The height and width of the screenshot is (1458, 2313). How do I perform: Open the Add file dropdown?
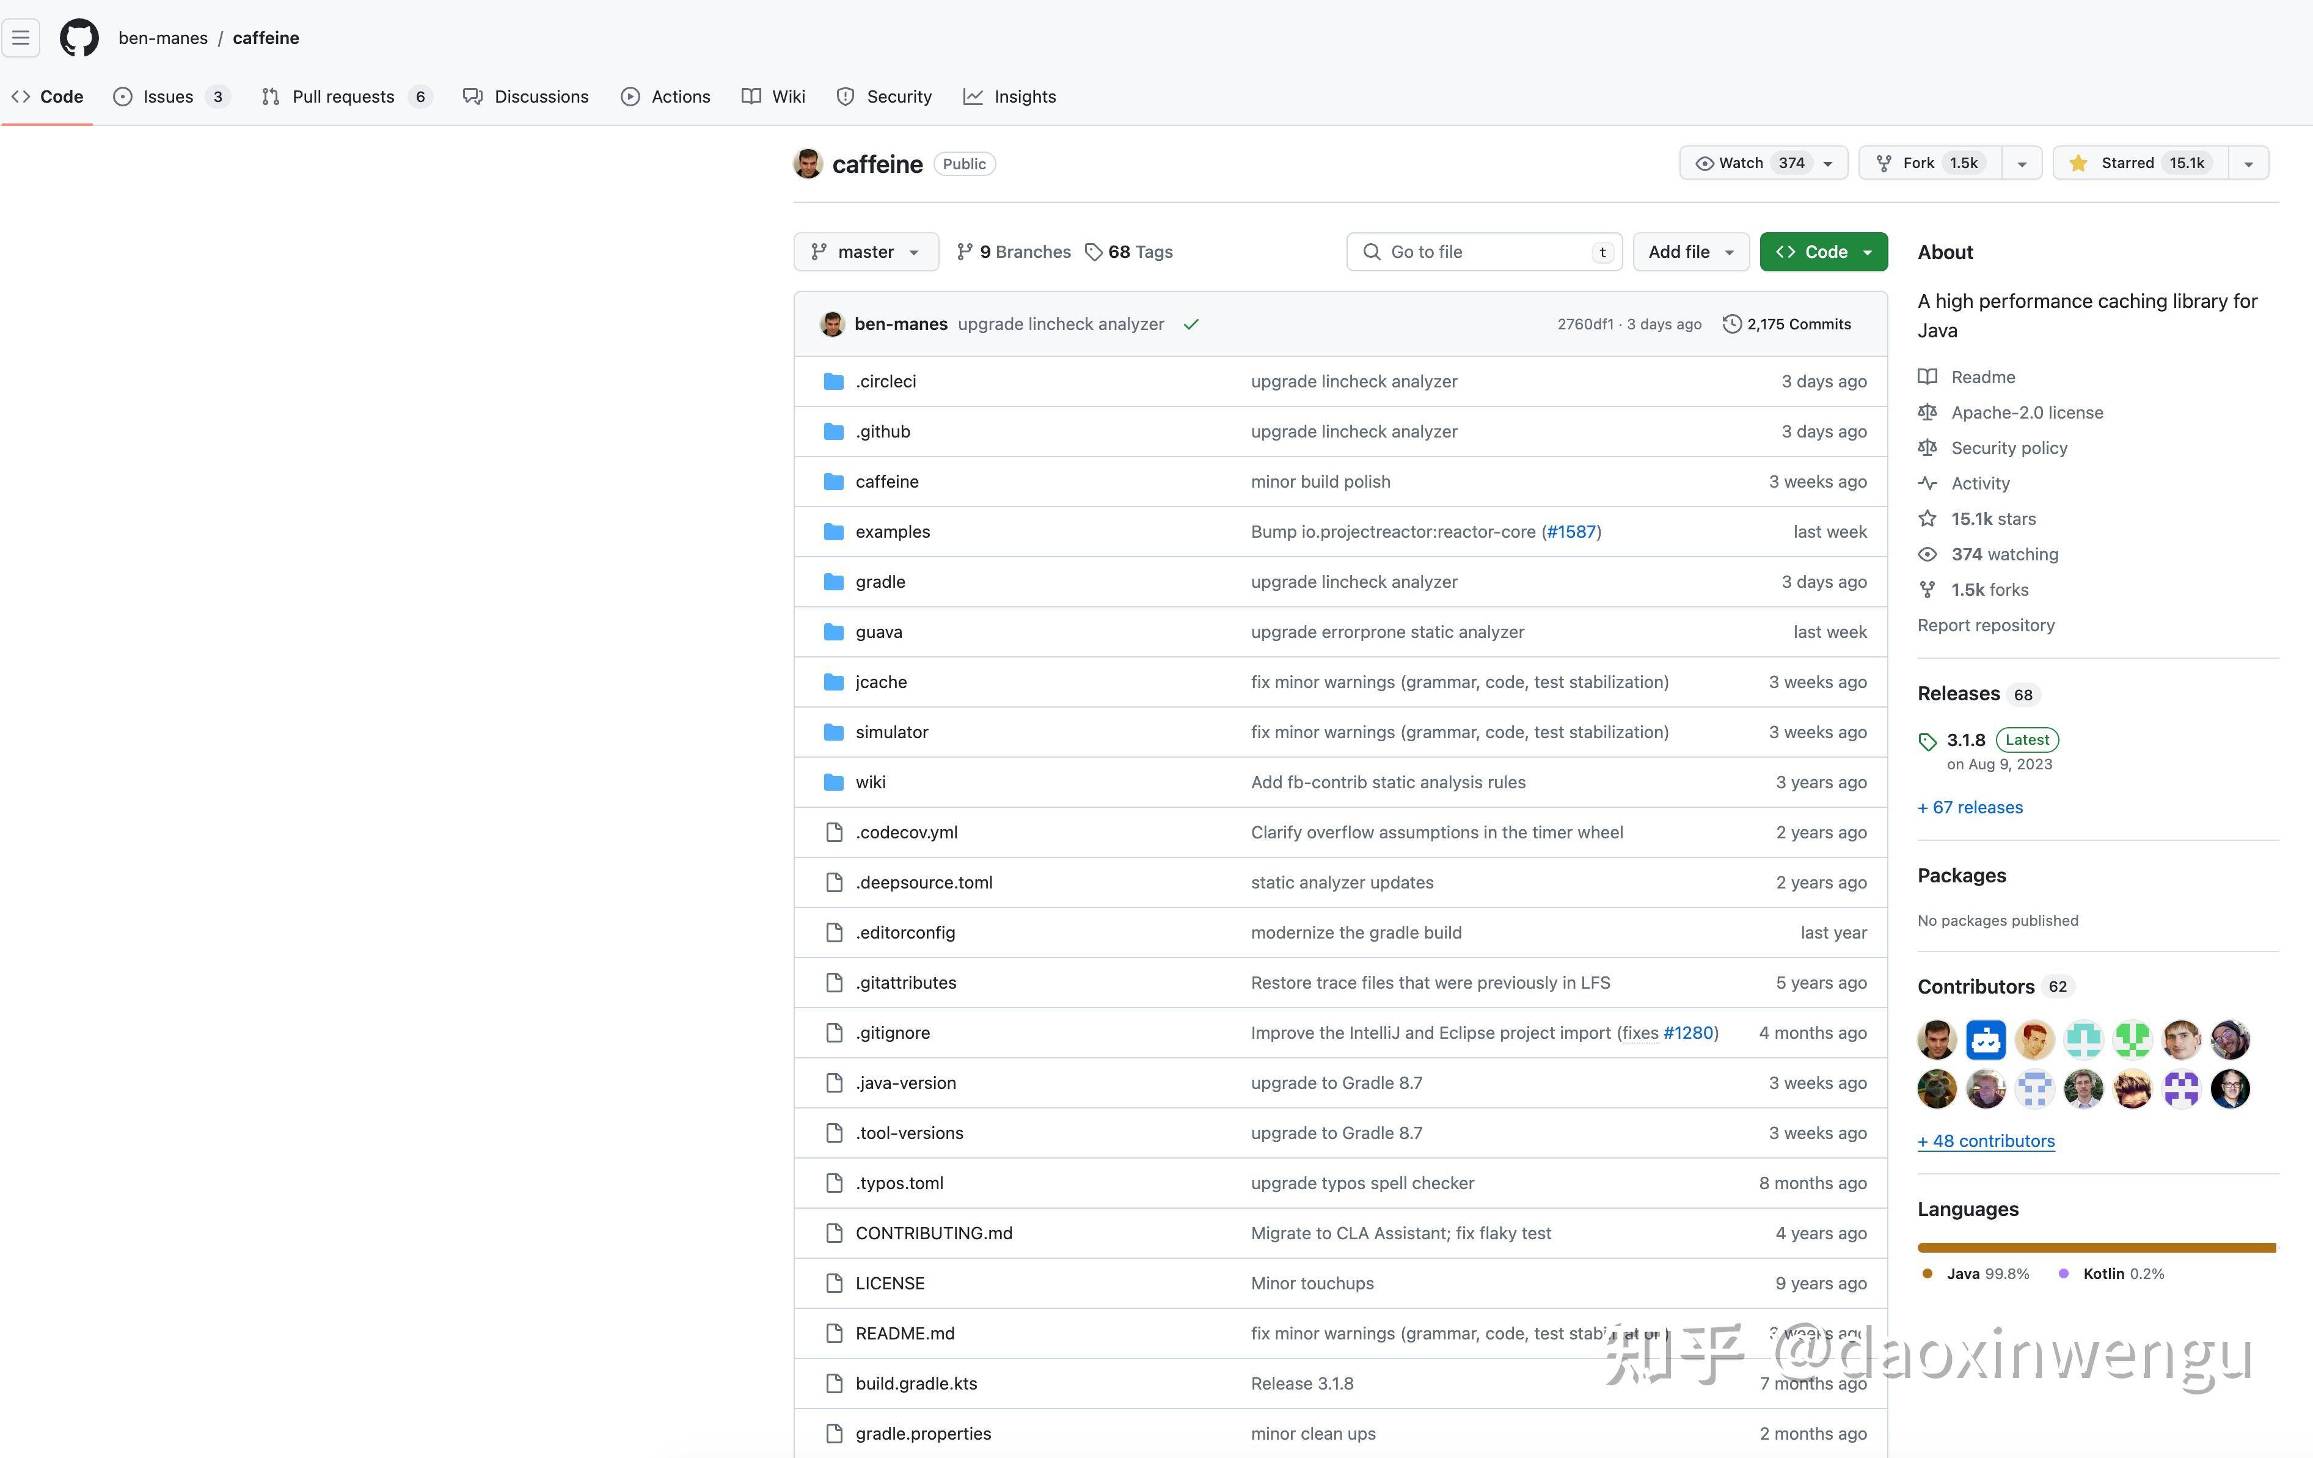pyautogui.click(x=1692, y=252)
